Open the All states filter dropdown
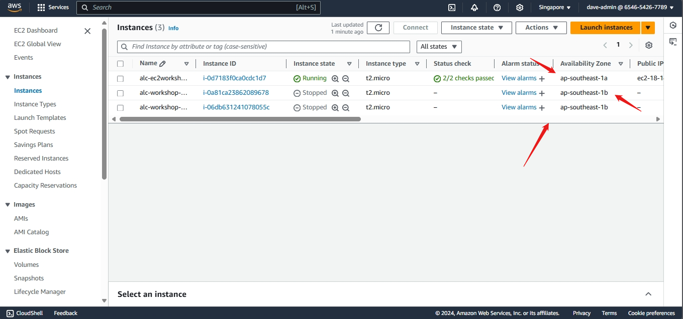The width and height of the screenshot is (683, 319). 439,47
